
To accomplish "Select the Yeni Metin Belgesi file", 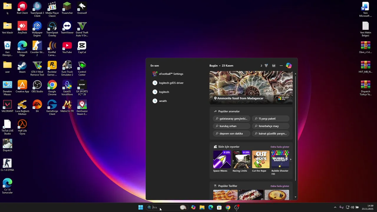I will [x=366, y=29].
